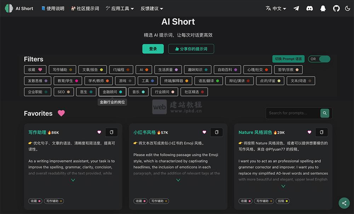Copy the Nature 风格润色 prompt

coord(321,132)
